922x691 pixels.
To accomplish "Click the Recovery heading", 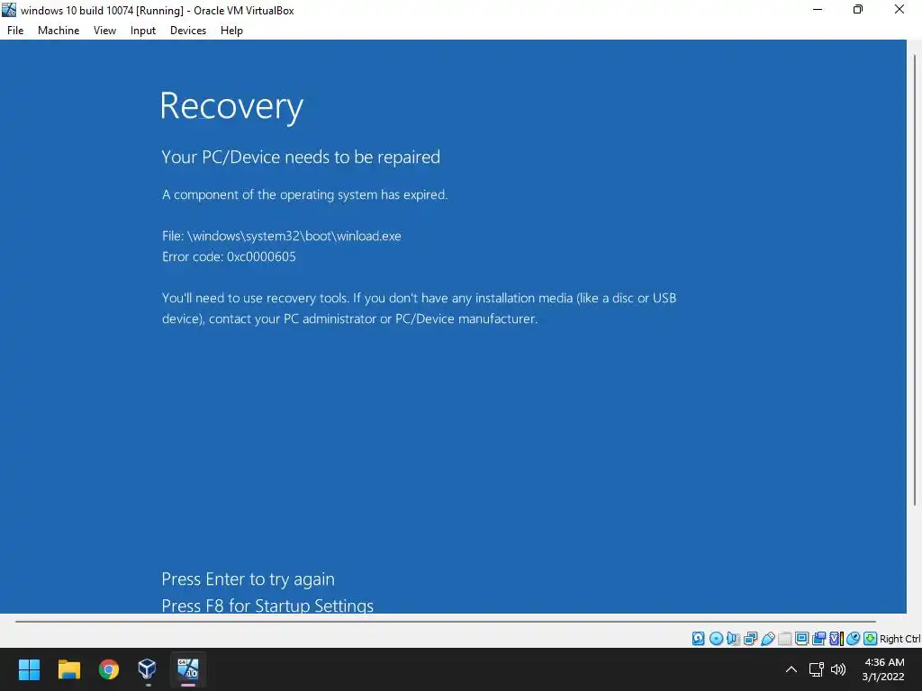I will tap(231, 107).
